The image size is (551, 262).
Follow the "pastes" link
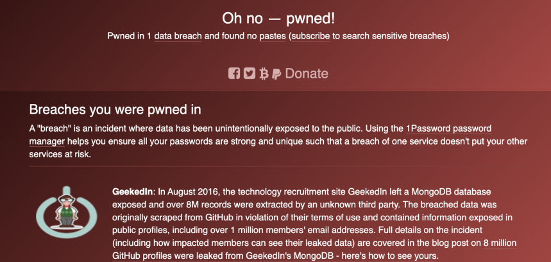(x=273, y=36)
